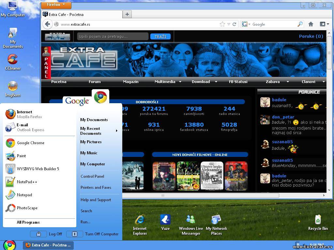Open My Pictures in Start menu
This screenshot has height=250, width=334.
point(91,142)
